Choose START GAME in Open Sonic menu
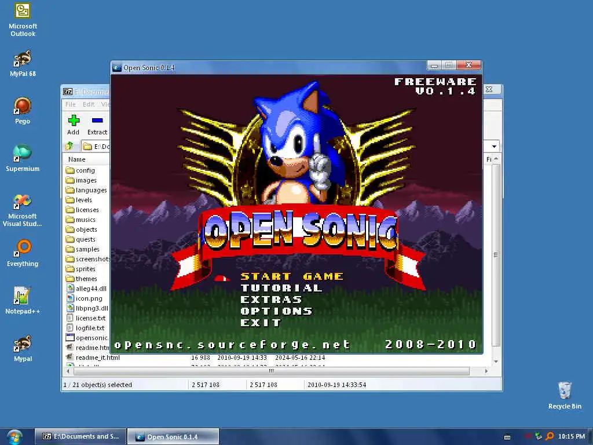Screen dimensions: 593x445 coord(292,276)
